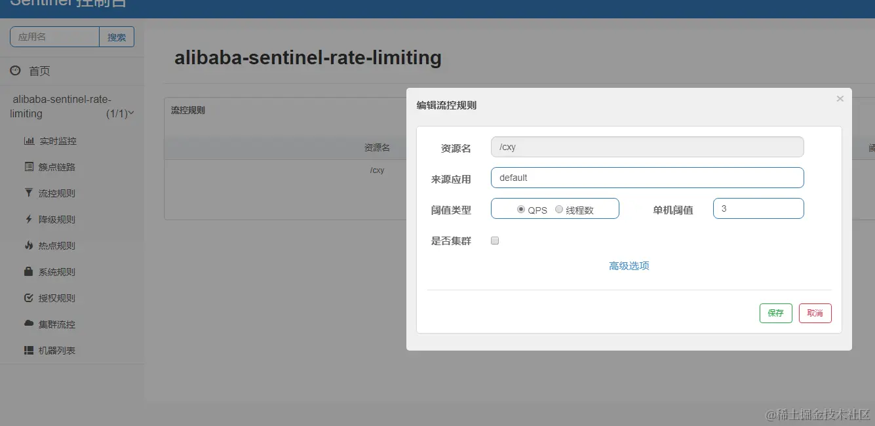Click the 应用名 search input field
The image size is (875, 426).
point(54,37)
